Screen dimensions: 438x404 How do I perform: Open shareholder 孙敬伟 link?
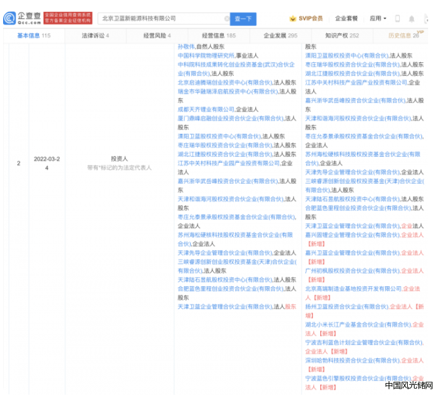(186, 47)
